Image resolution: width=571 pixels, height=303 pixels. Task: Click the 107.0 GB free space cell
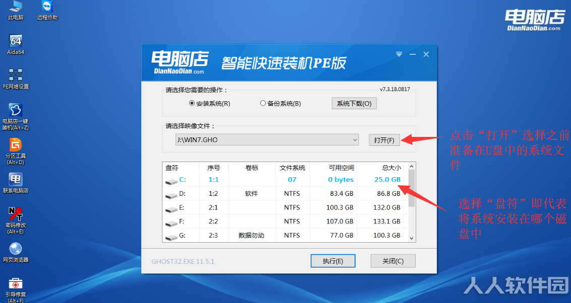pos(340,221)
